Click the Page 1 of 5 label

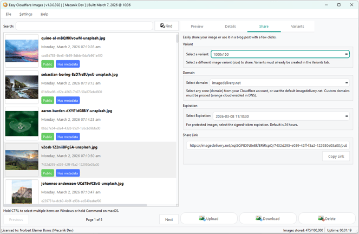(x=94, y=219)
